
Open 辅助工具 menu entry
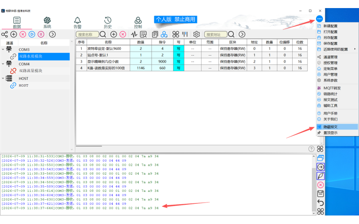coord(337,106)
